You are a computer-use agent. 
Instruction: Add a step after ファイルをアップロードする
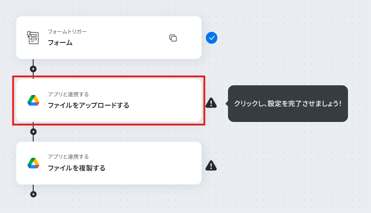(33, 132)
